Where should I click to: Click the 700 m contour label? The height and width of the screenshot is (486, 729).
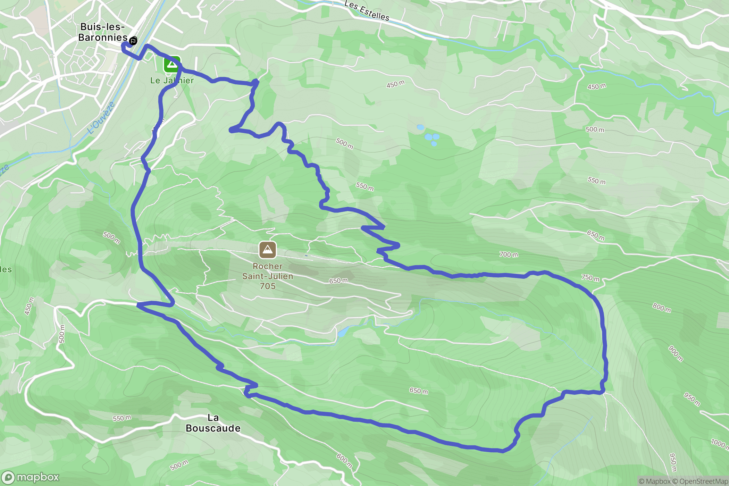point(509,254)
